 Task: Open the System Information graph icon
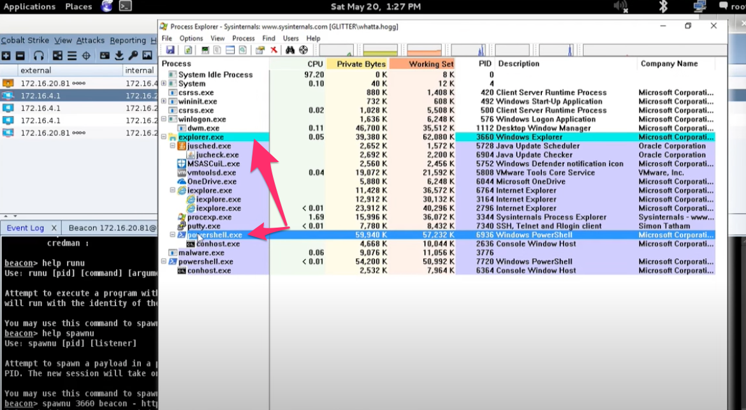205,50
